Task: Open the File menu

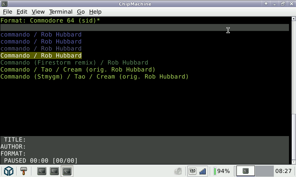Action: tap(7, 12)
